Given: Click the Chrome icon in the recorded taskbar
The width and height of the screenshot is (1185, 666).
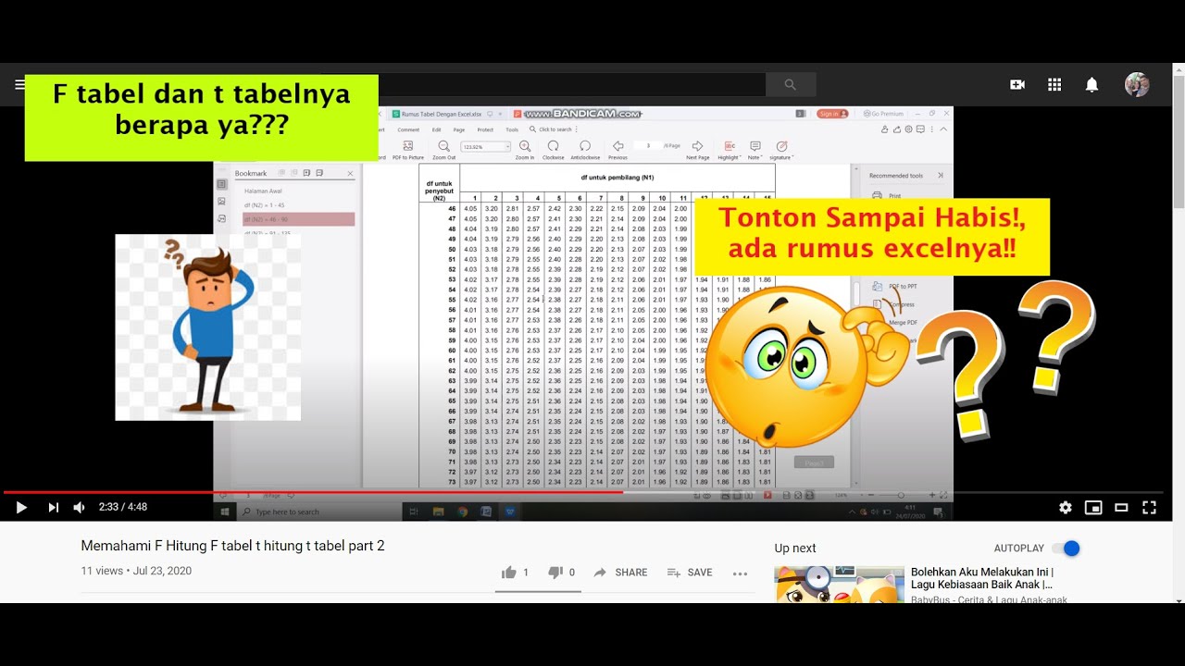Looking at the screenshot, I should pos(462,511).
